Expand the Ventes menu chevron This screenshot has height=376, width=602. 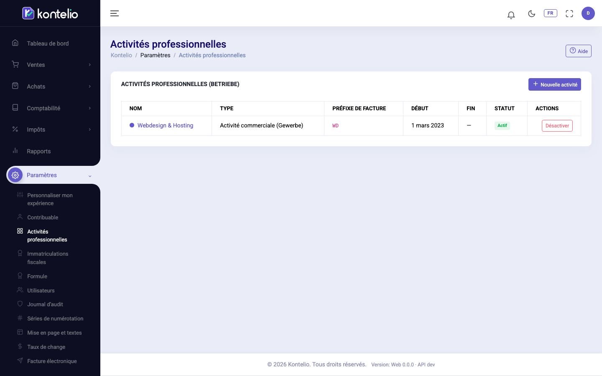[x=89, y=65]
